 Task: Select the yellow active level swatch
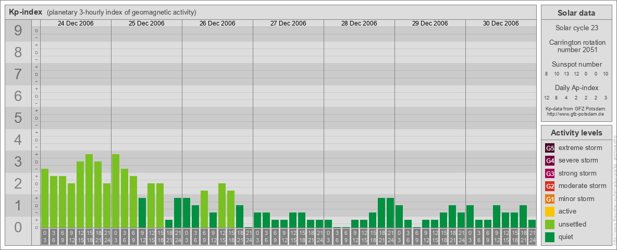[x=550, y=211]
